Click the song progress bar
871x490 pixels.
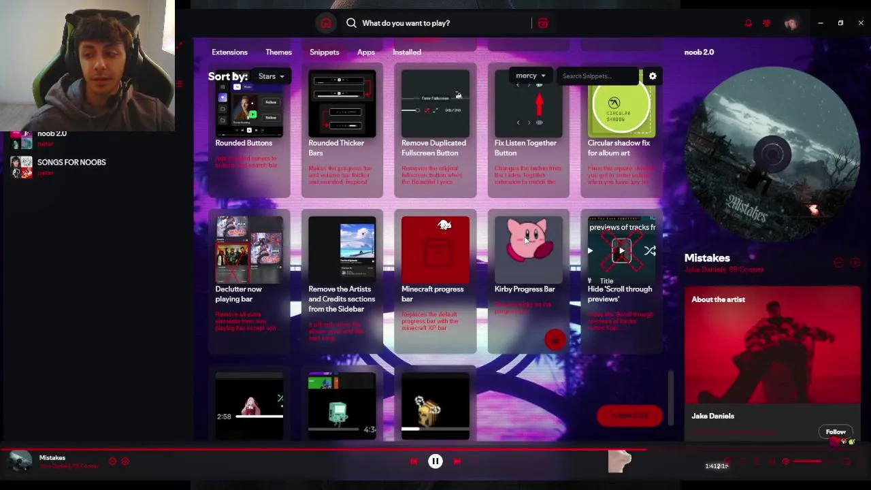(435, 449)
